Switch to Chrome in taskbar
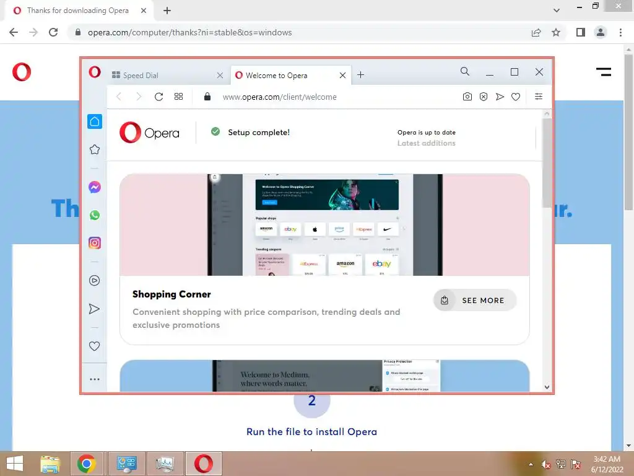The image size is (634, 476). [87, 464]
